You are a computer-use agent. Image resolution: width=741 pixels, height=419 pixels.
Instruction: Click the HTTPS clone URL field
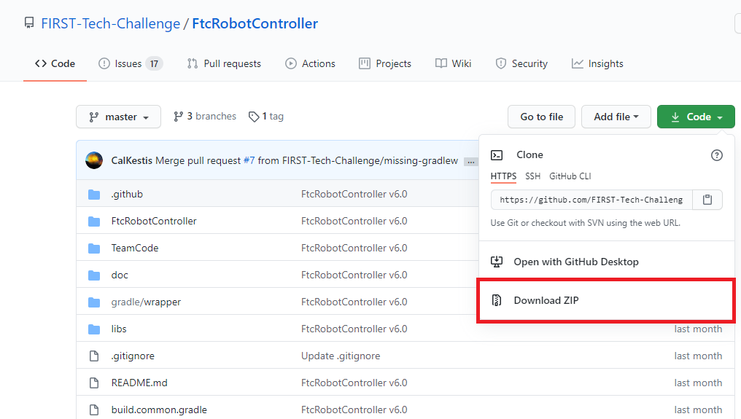click(591, 200)
